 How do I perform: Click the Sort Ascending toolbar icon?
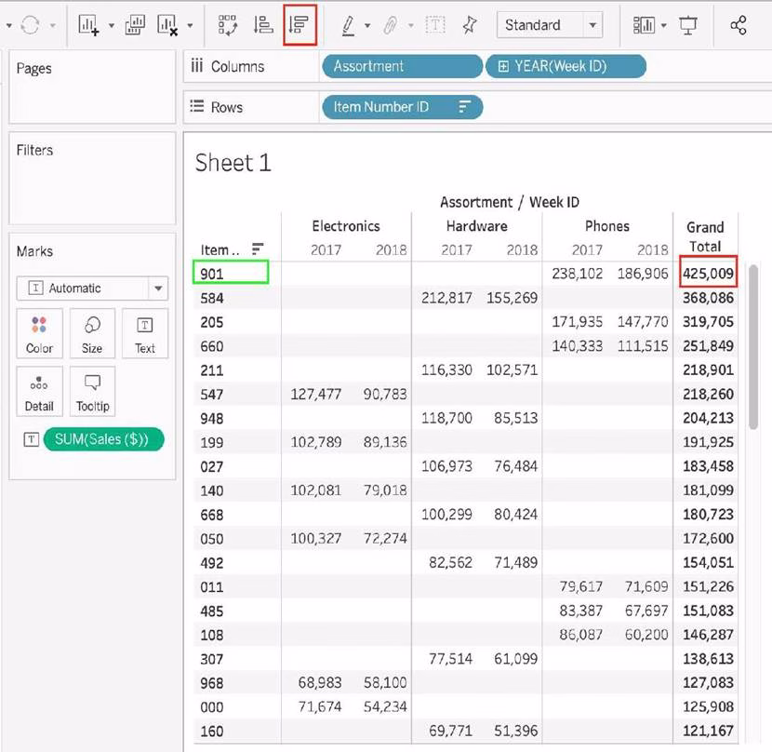(x=263, y=25)
